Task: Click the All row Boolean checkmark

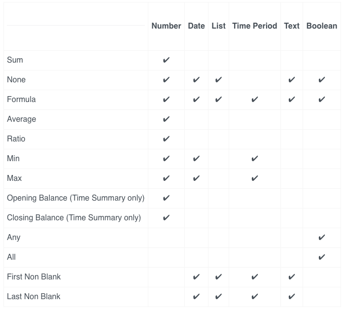Action: (x=322, y=257)
